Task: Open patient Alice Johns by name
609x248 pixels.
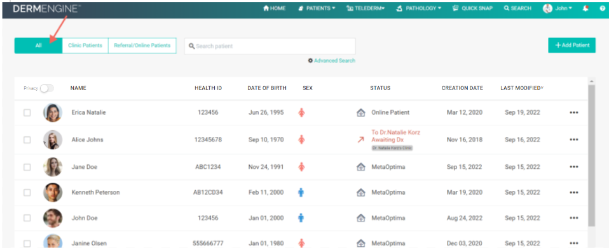Action: coord(87,140)
